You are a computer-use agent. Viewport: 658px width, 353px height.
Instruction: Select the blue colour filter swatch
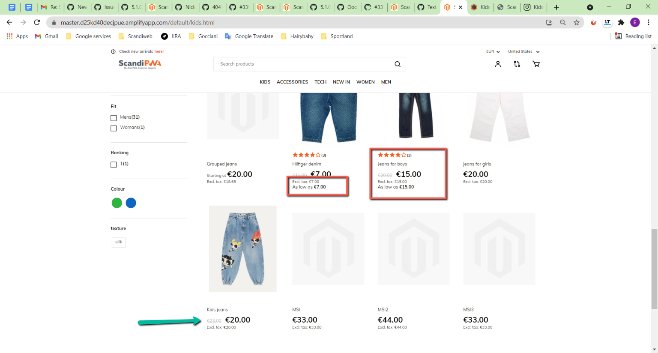(x=131, y=203)
